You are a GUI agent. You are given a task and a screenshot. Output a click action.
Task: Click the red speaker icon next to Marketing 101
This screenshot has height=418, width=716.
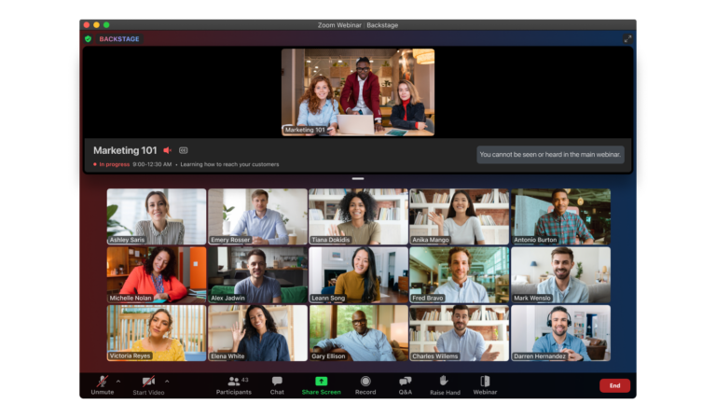pyautogui.click(x=168, y=150)
